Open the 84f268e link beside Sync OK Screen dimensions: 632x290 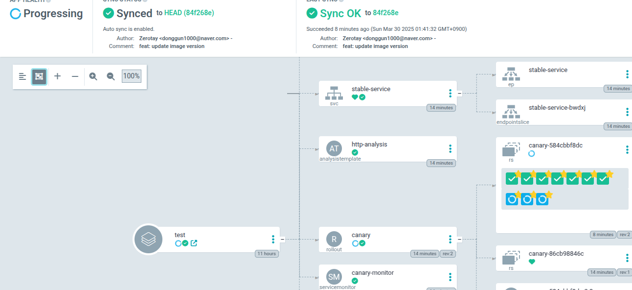(386, 13)
